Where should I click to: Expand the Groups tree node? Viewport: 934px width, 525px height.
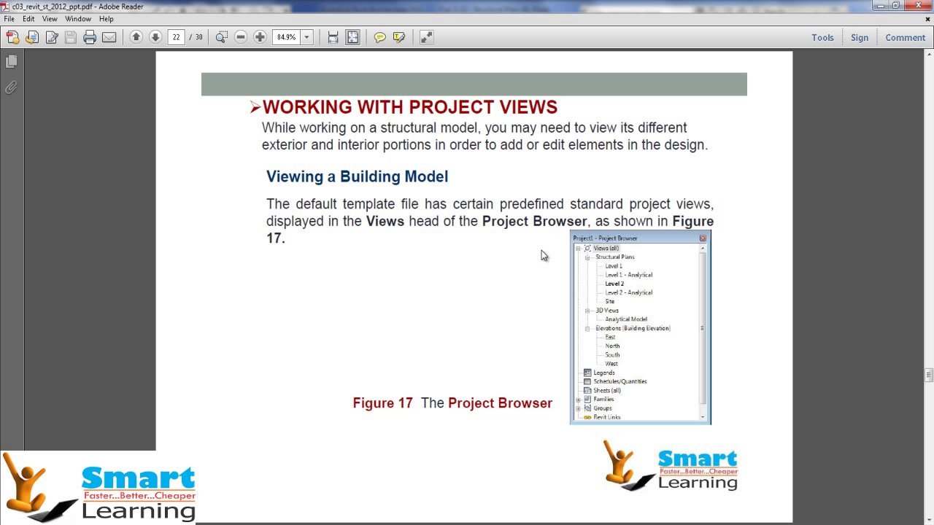(578, 408)
